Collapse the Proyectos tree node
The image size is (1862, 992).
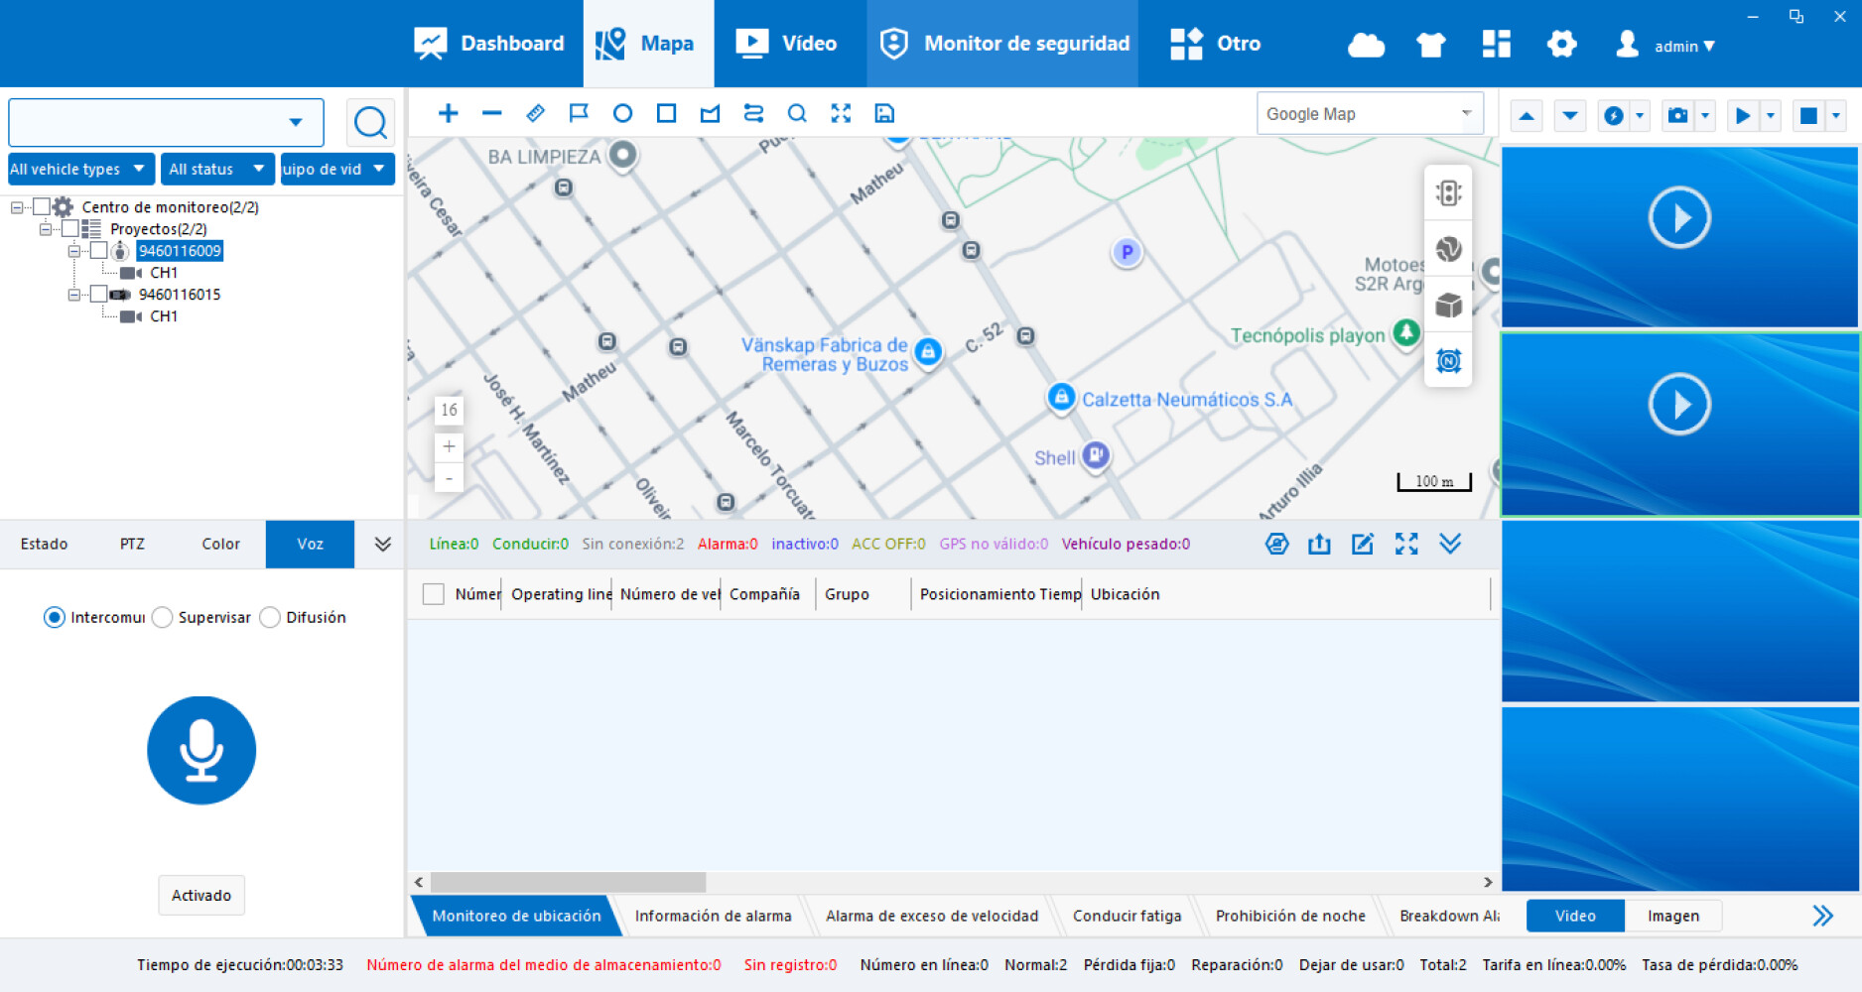coord(46,229)
